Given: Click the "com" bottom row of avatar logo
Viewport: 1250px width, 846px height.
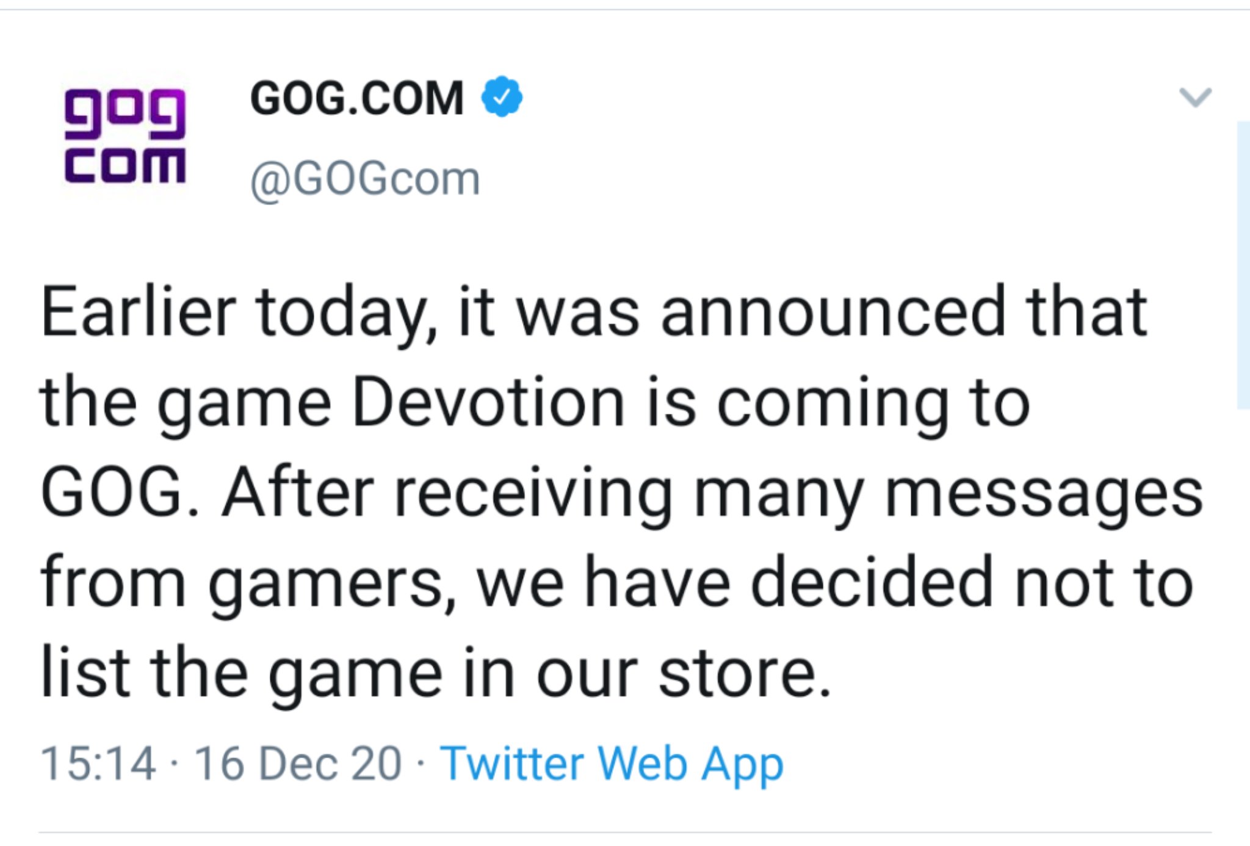Looking at the screenshot, I should 125,165.
